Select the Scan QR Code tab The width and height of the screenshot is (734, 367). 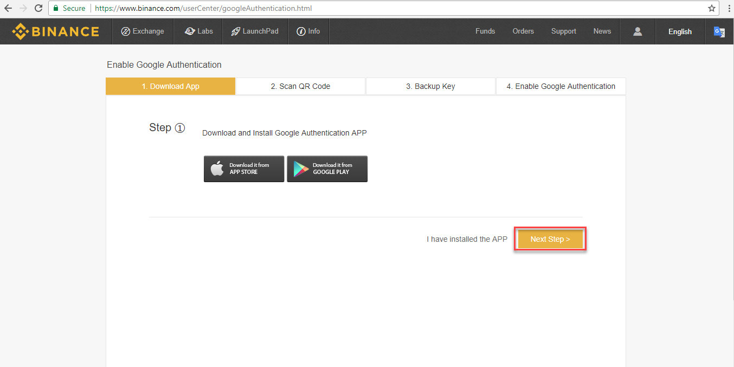[300, 86]
